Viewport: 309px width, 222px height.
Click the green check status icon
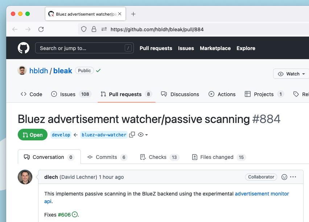coord(98,70)
